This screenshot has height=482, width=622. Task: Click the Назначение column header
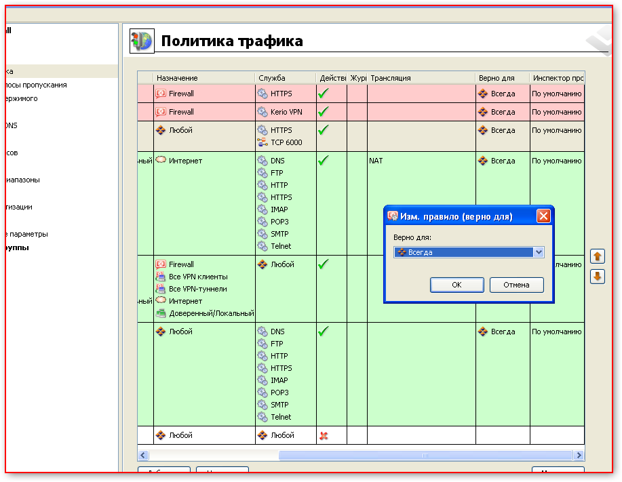[204, 78]
